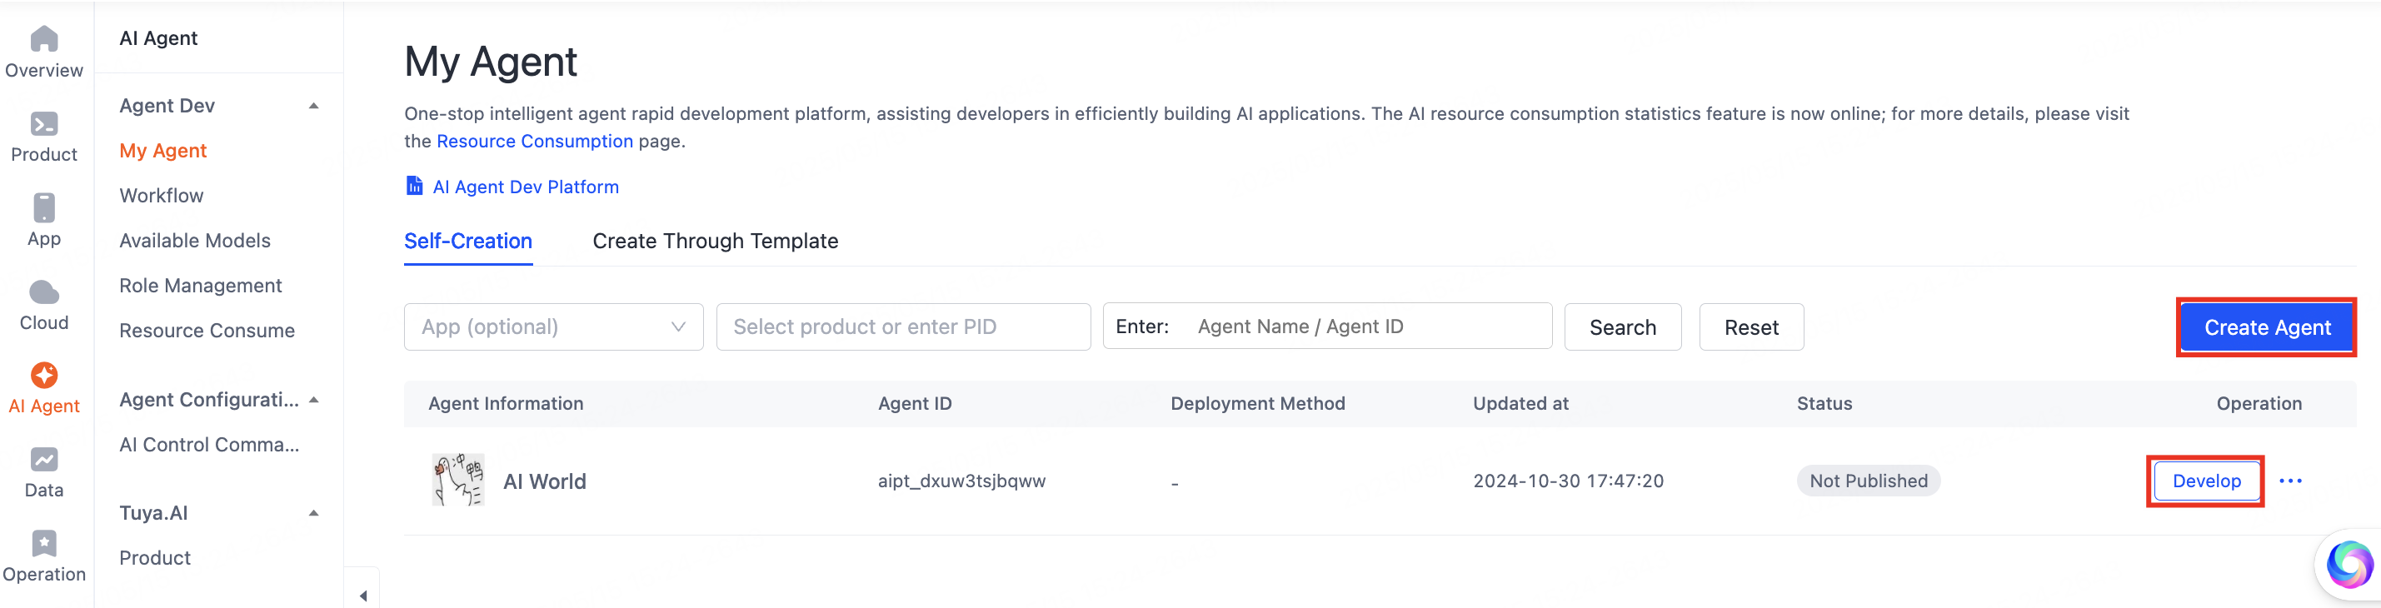Viewport: 2381px width, 608px height.
Task: Collapse the Agent Configuration section
Action: click(313, 399)
